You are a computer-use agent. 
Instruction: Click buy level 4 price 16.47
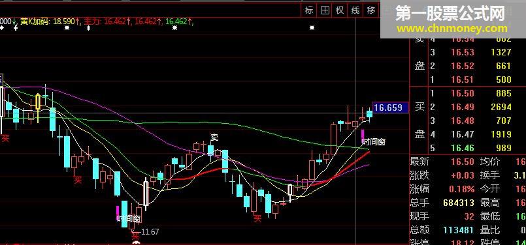click(x=462, y=134)
